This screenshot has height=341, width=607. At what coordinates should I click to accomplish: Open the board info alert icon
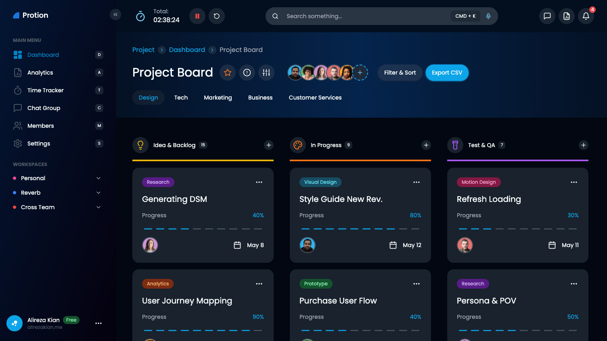[247, 73]
